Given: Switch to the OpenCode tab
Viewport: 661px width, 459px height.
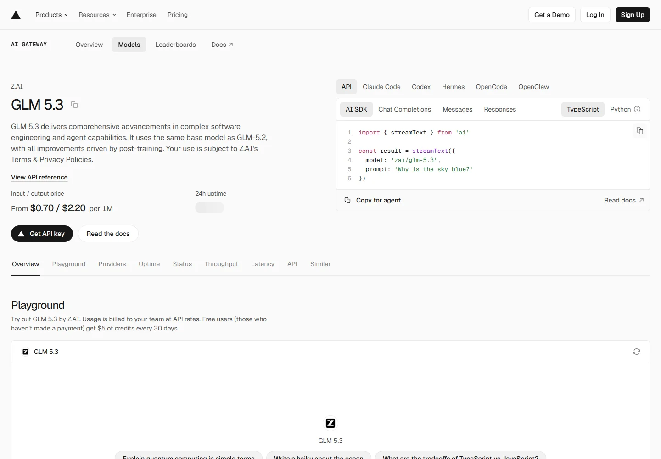Looking at the screenshot, I should click(x=491, y=87).
